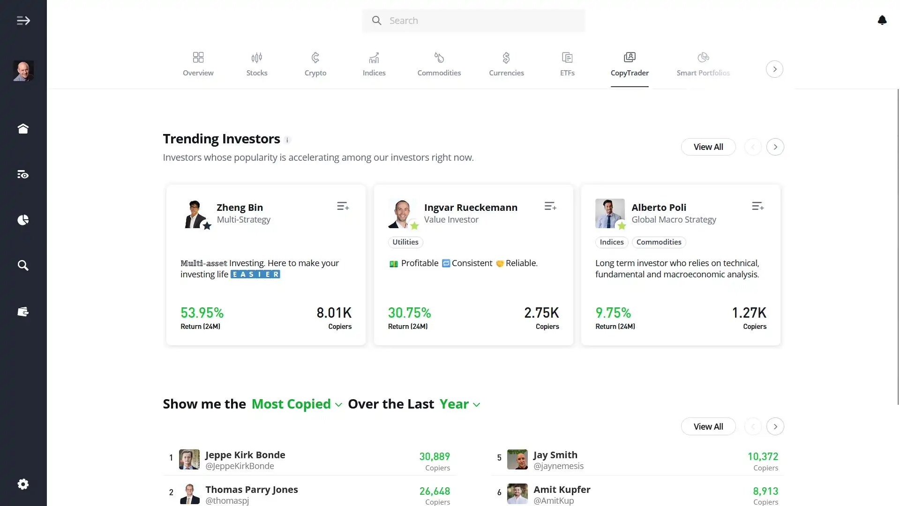Switch to the Indices tab
Screen dimensions: 900x506
[x=374, y=64]
